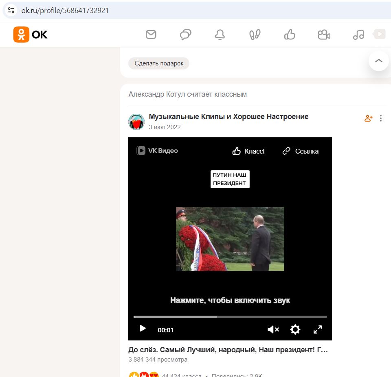The height and width of the screenshot is (377, 391).
Task: Open video title До слёз. Самый Лучший
Action: click(228, 350)
